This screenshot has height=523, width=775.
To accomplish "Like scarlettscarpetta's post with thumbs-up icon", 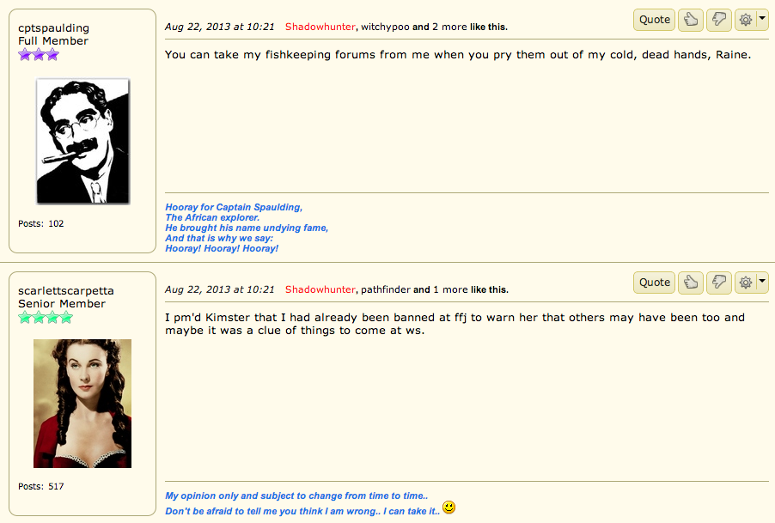I will pyautogui.click(x=691, y=283).
